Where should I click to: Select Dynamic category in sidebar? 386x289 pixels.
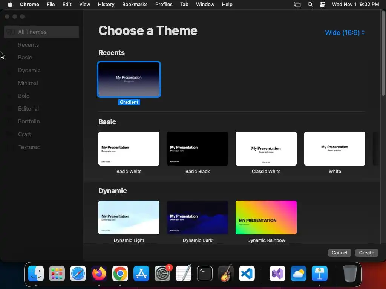click(x=29, y=70)
